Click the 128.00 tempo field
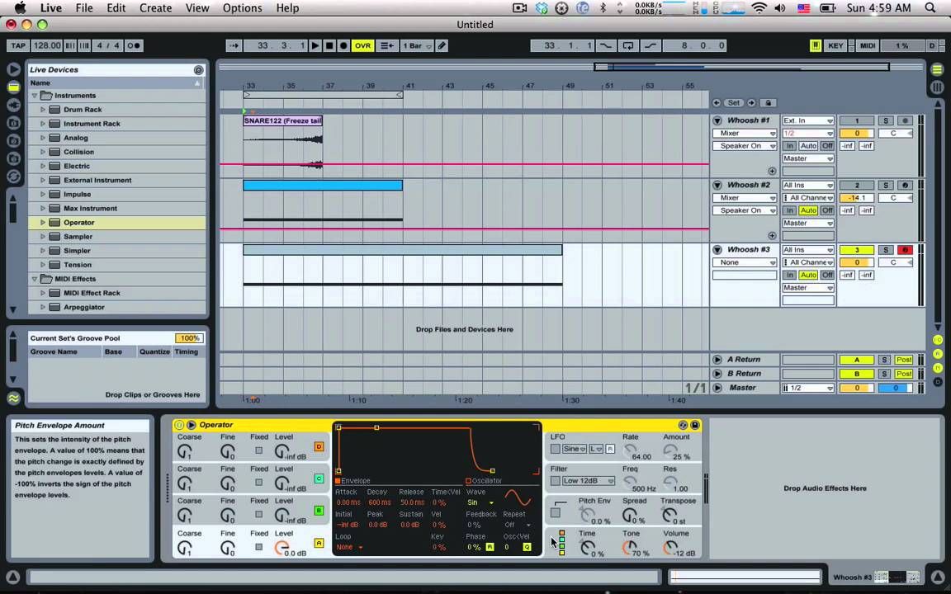Screen dimensions: 951x594 click(x=47, y=45)
